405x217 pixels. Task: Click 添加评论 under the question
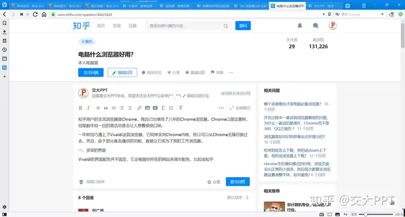click(152, 73)
